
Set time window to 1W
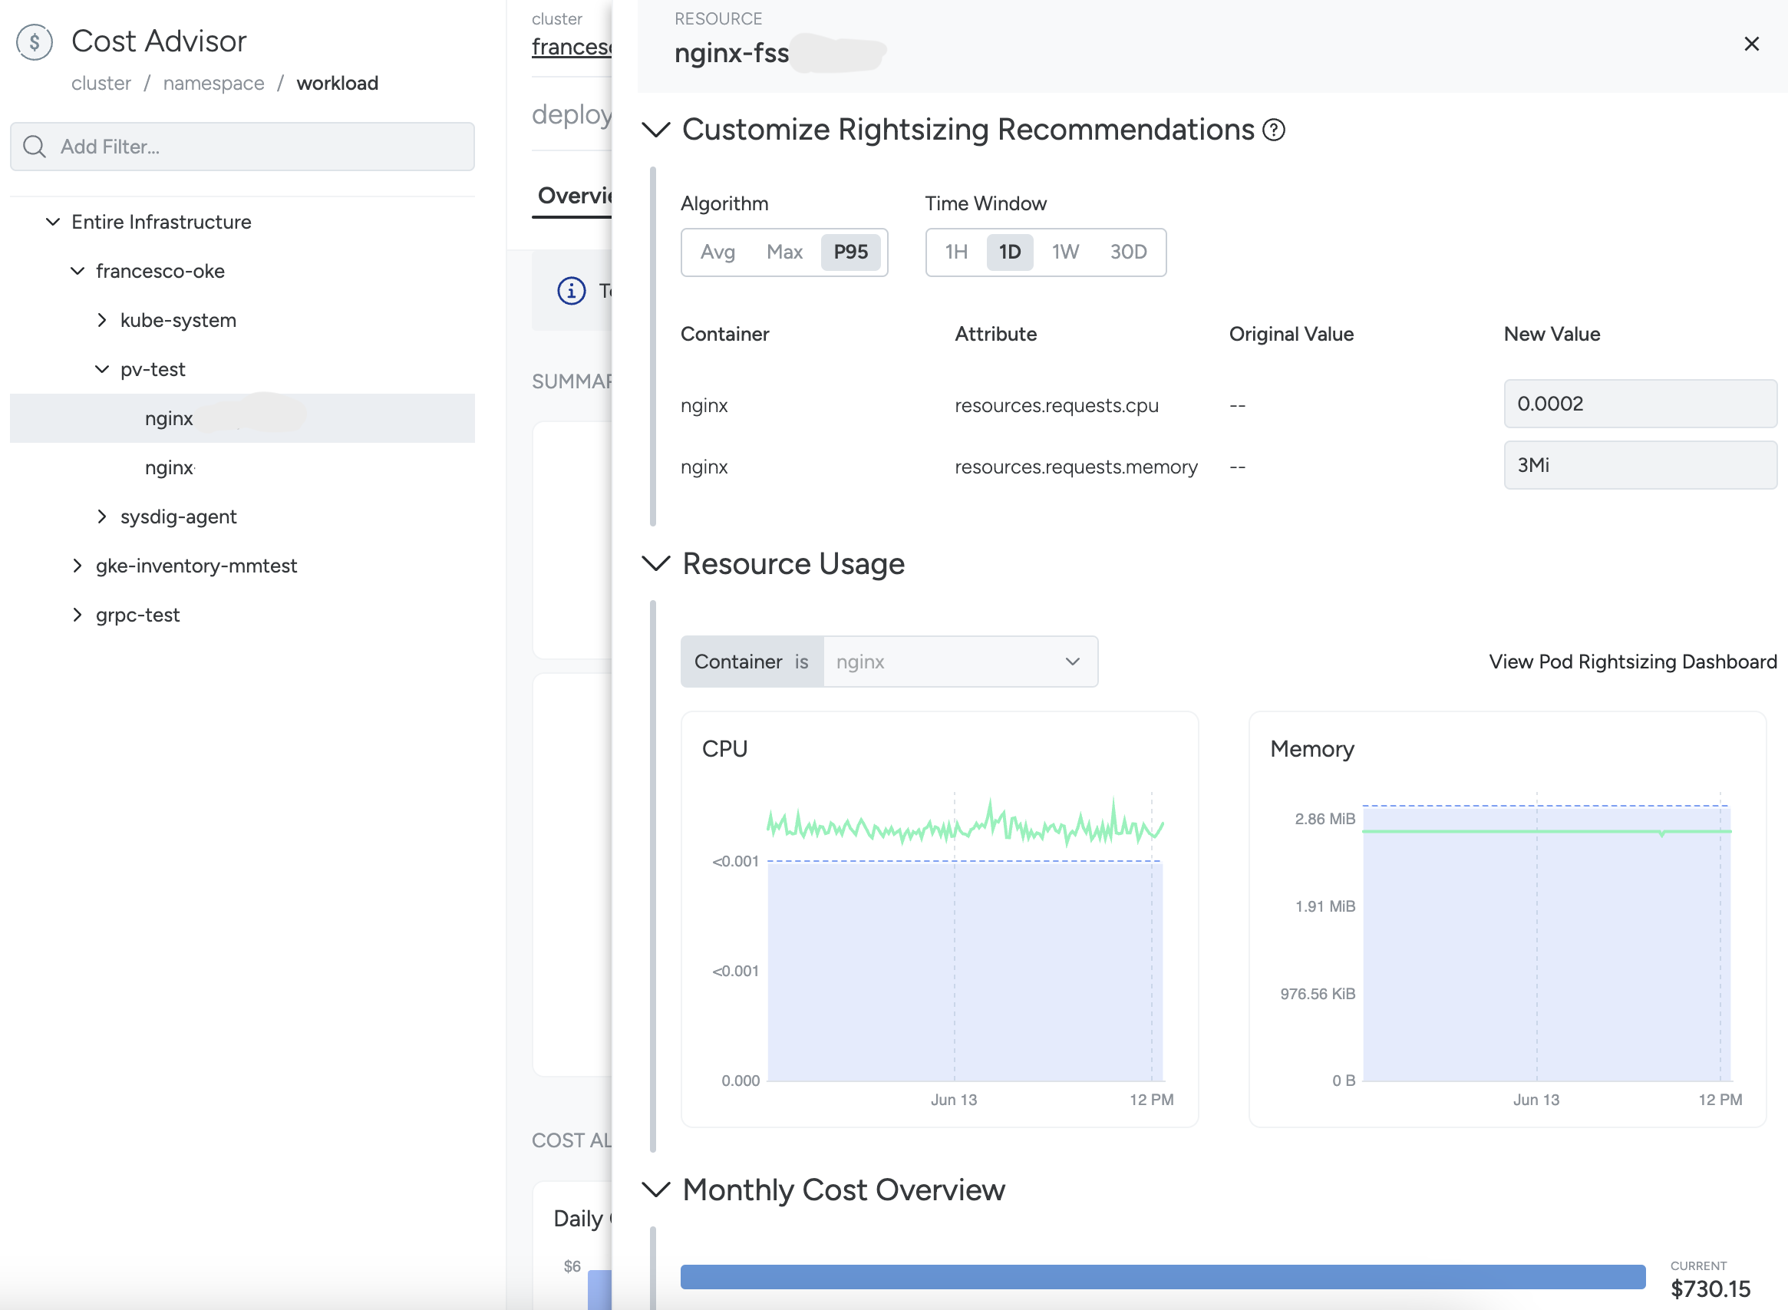(x=1065, y=252)
